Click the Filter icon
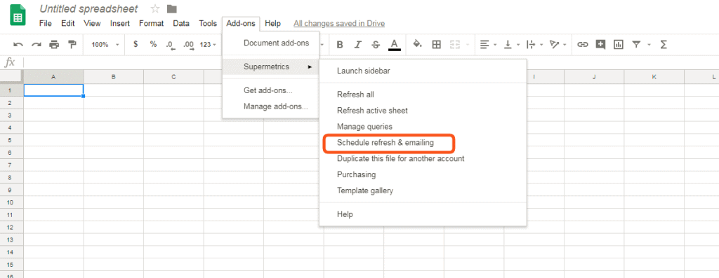Screen dimensions: 719x278 pos(636,44)
